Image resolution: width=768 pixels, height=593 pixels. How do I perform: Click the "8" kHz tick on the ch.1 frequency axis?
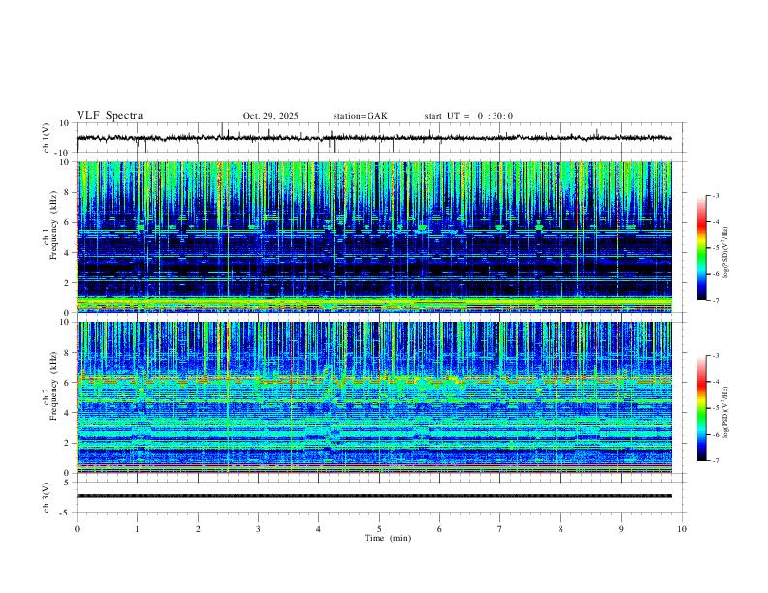pos(67,192)
